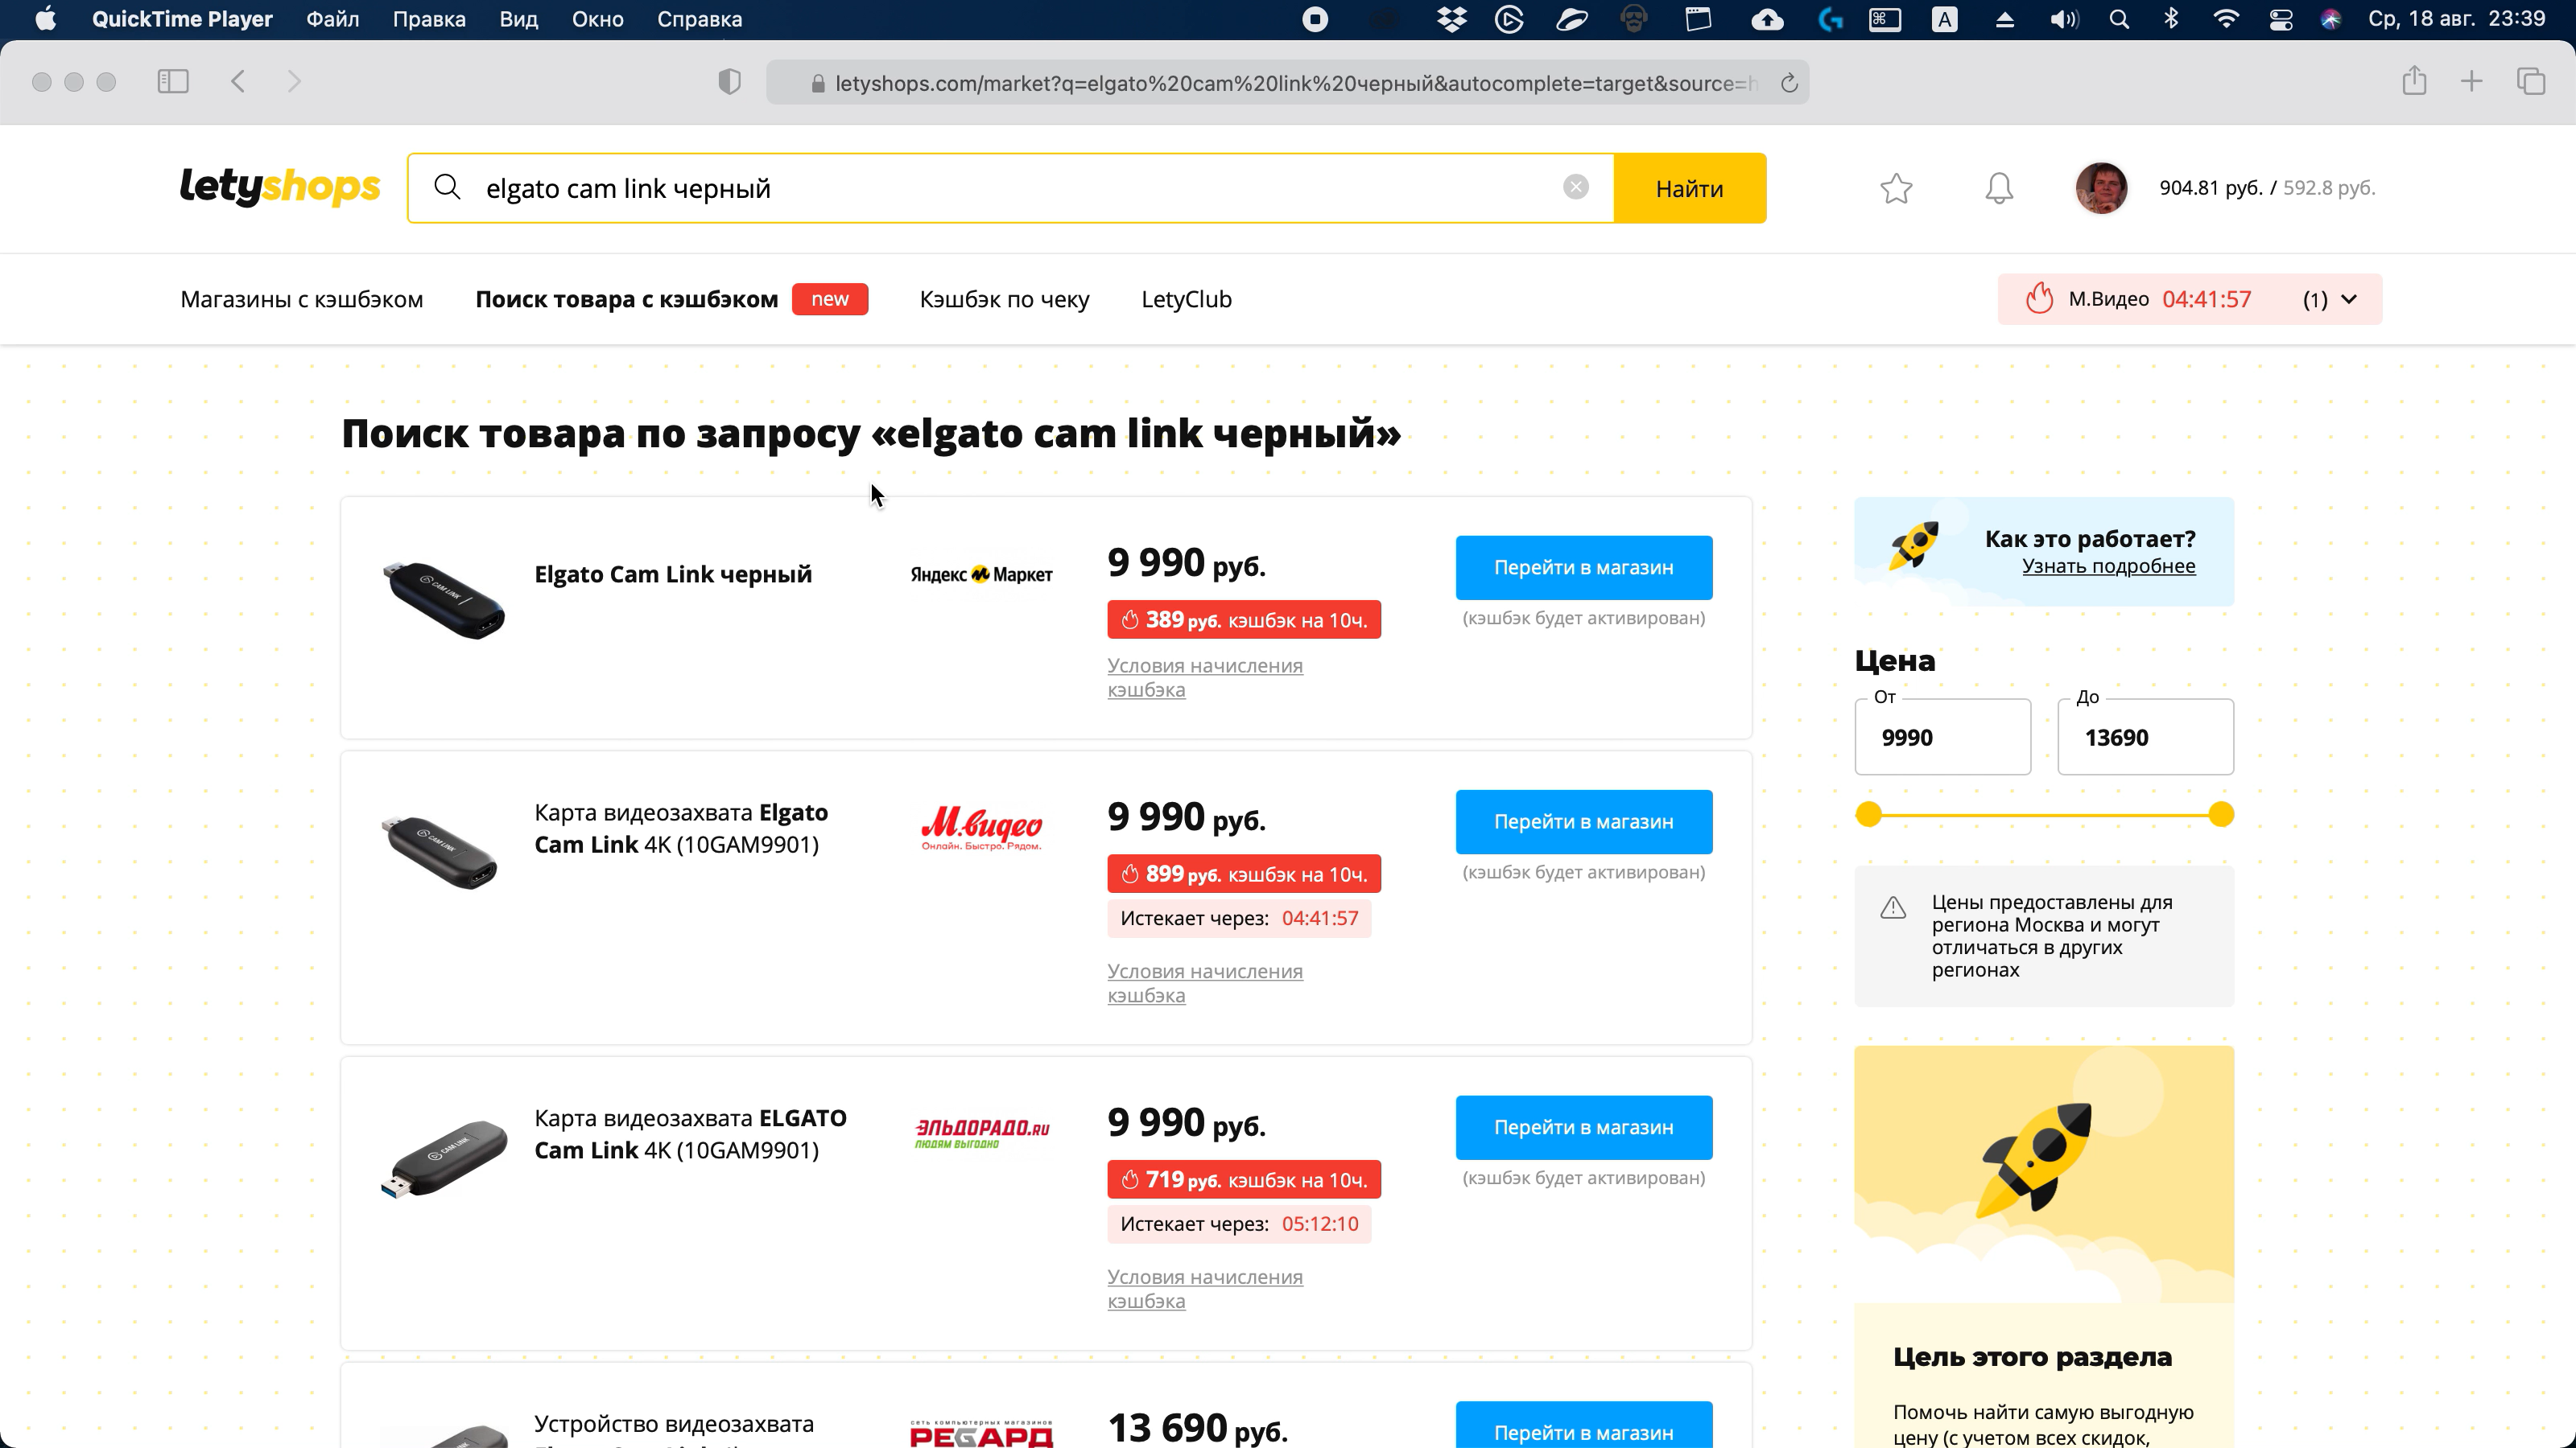Open LetyClub tab
This screenshot has width=2576, height=1448.
pos(1186,298)
